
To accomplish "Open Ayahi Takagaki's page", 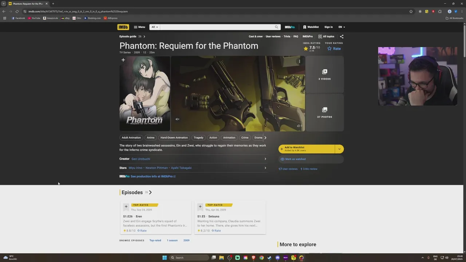I will [181, 168].
